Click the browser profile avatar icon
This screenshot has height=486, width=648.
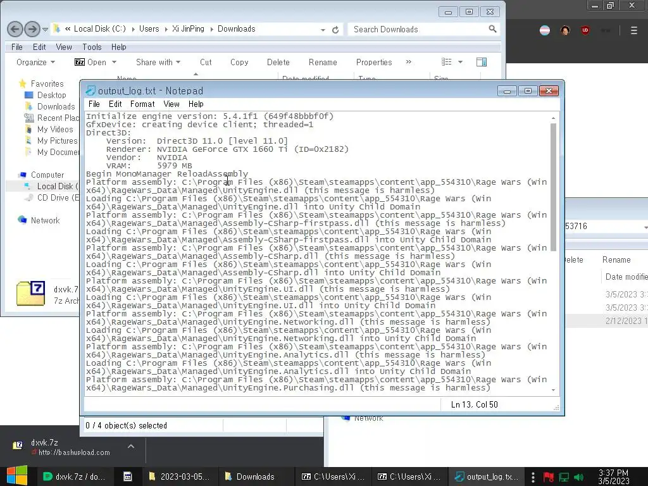[x=565, y=30]
